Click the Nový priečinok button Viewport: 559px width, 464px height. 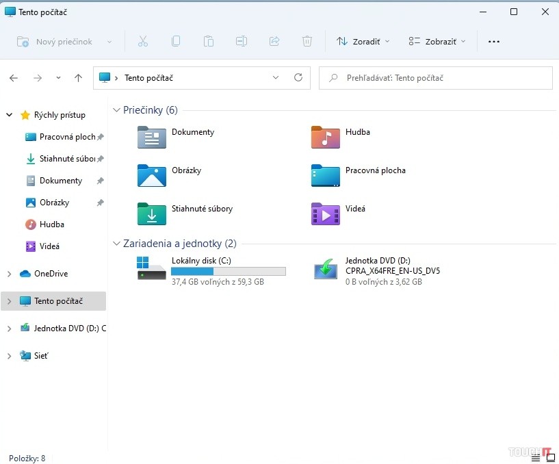[x=64, y=42]
